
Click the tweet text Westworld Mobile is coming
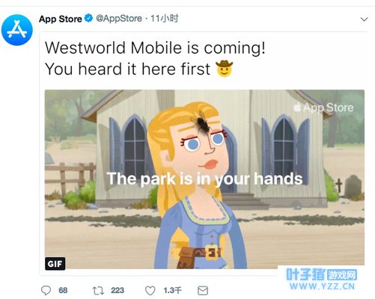tap(155, 48)
